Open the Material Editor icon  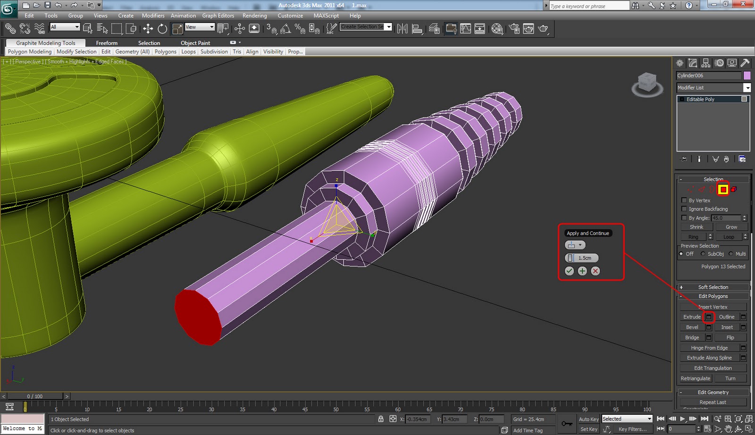coord(497,29)
